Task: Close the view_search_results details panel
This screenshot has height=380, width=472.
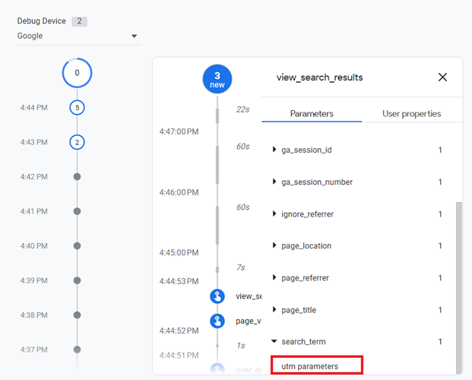Action: 442,78
